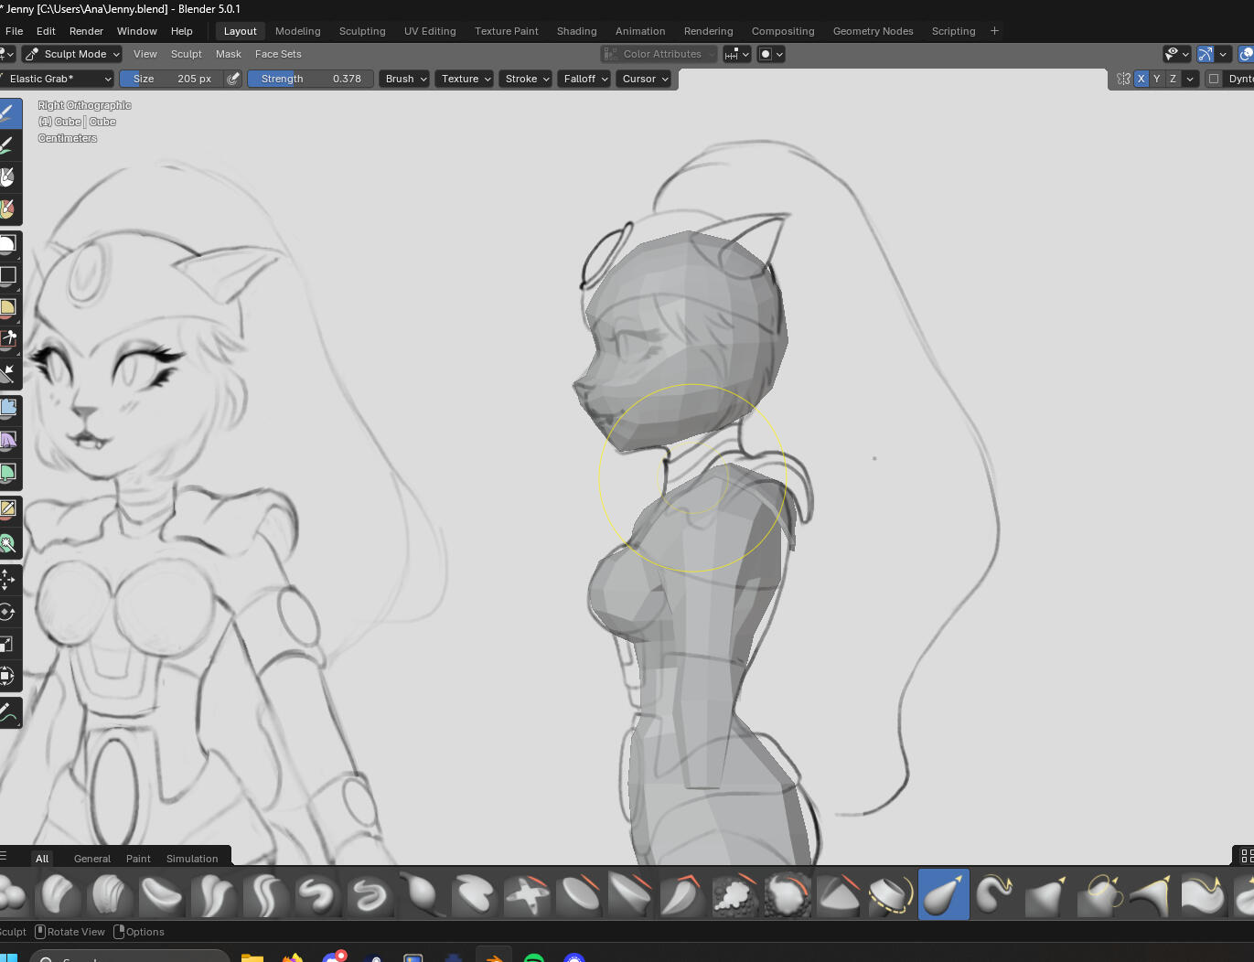Select the Mesh Filter tool icon
The height and width of the screenshot is (962, 1254).
coord(8,408)
